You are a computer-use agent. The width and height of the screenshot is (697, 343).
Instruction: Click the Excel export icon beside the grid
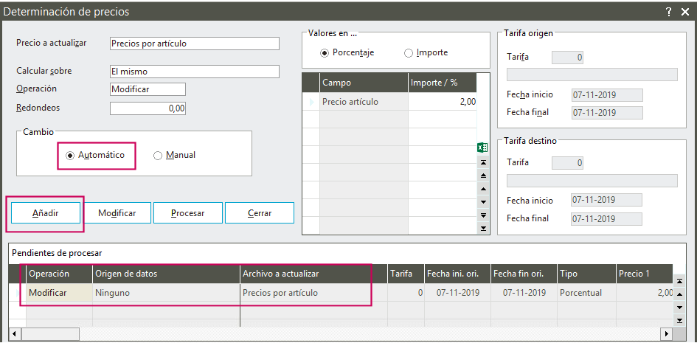483,148
